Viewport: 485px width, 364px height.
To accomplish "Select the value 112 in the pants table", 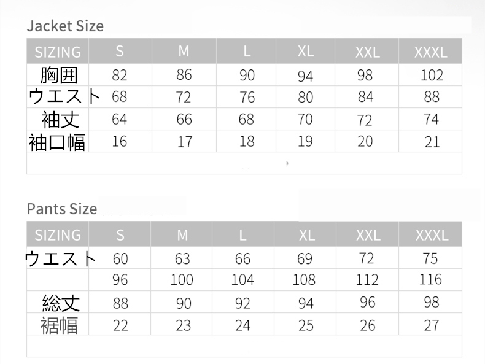I will pyautogui.click(x=367, y=280).
